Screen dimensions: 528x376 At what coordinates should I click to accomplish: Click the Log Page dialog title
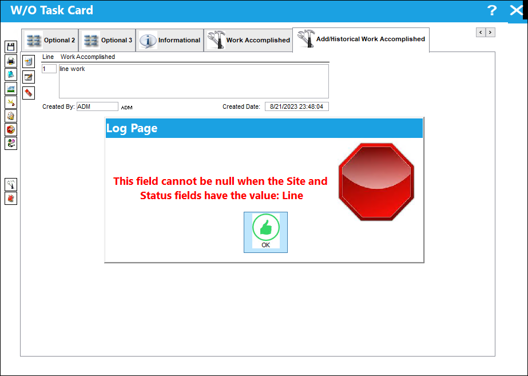click(132, 128)
